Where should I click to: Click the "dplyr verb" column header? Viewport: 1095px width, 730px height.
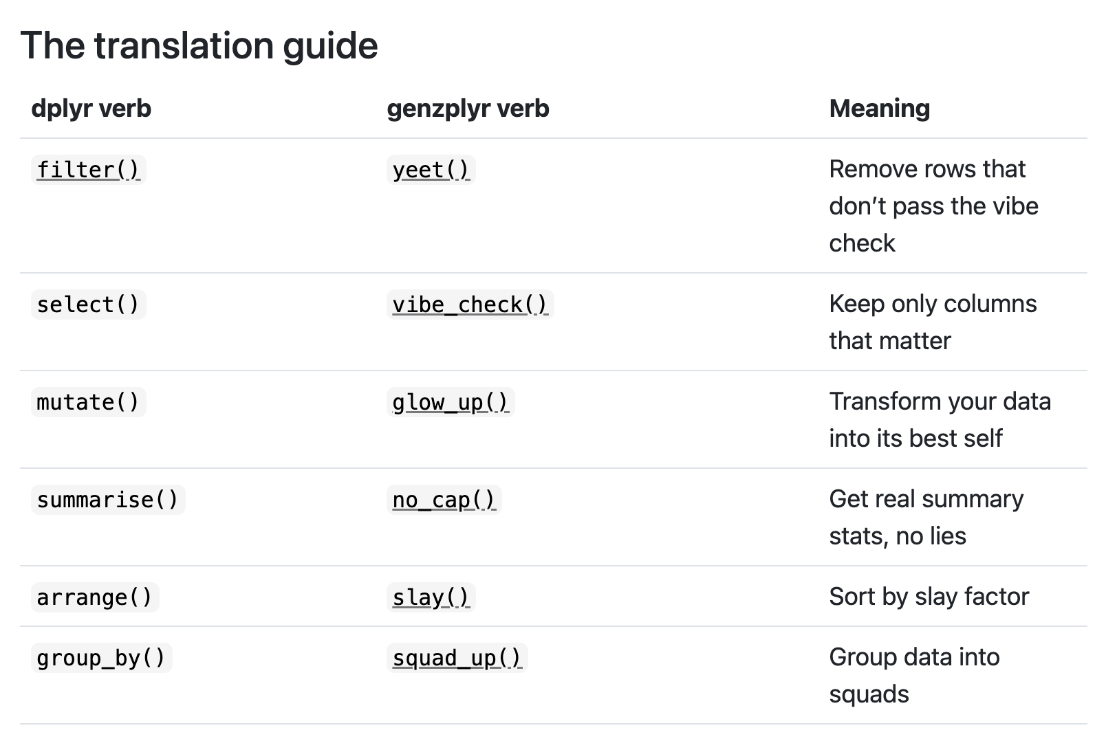tap(91, 109)
